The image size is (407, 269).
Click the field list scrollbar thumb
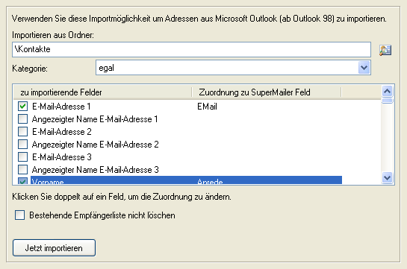[x=388, y=101]
